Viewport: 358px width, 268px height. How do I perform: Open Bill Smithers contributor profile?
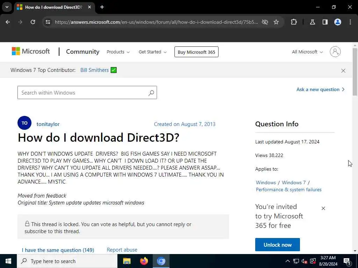coord(94,70)
